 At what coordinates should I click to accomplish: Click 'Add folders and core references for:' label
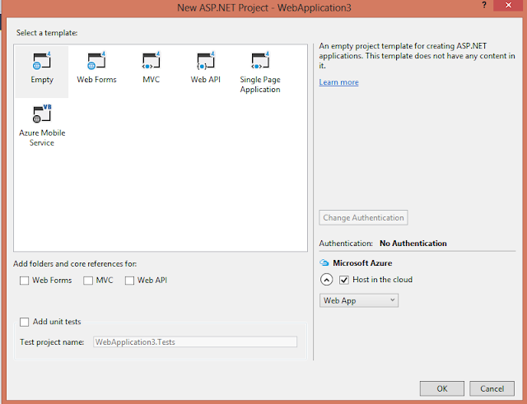(x=75, y=264)
